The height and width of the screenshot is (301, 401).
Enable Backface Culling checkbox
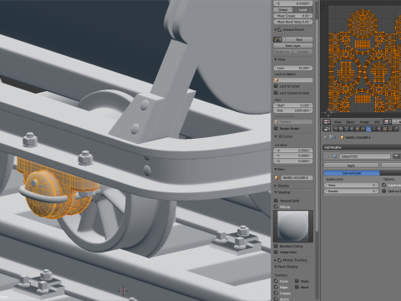(x=276, y=246)
